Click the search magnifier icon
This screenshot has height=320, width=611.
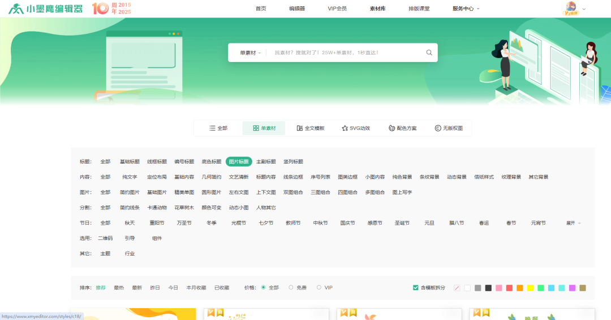429,52
